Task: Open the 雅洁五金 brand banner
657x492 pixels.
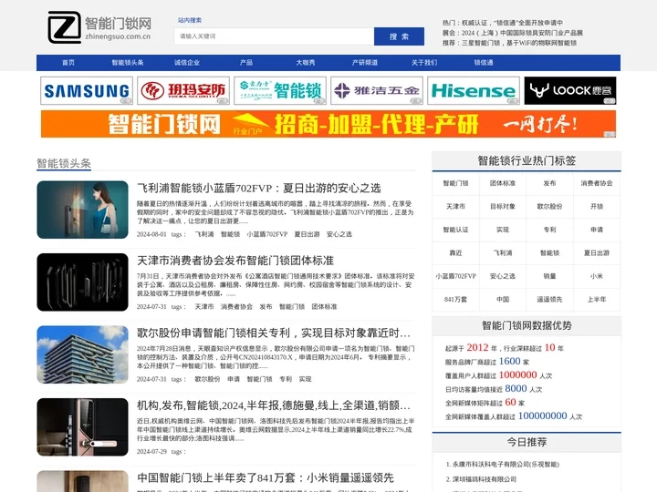Action: pyautogui.click(x=377, y=90)
